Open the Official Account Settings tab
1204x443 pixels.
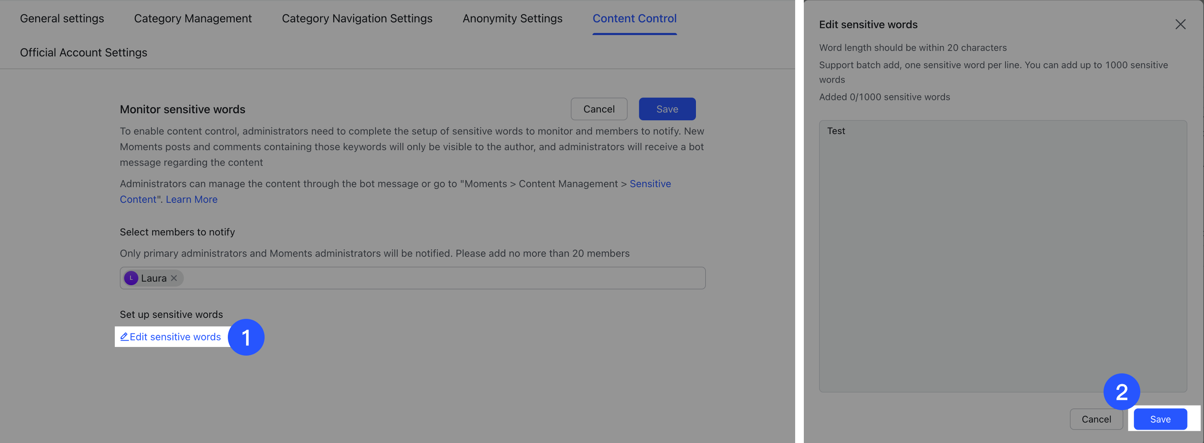84,52
